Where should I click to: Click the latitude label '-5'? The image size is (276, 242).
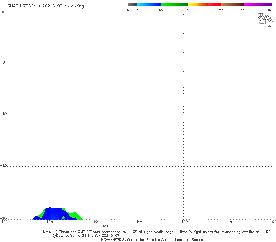tap(3, 63)
